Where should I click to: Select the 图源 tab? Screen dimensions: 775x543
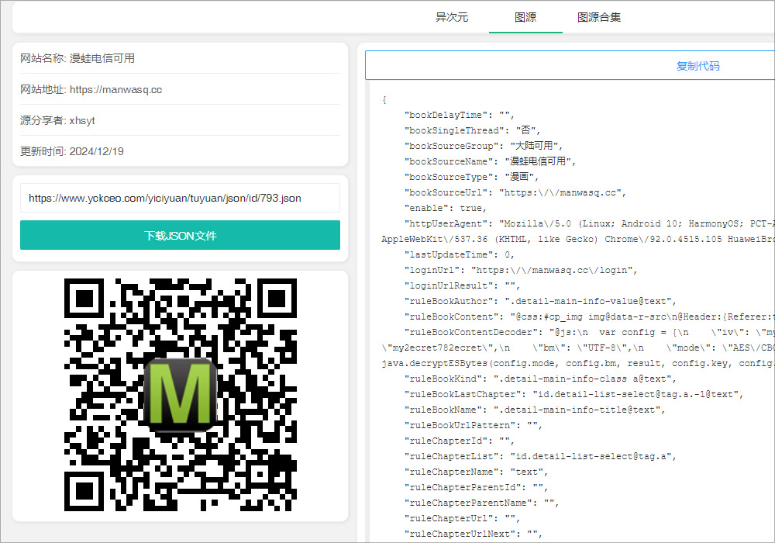(x=525, y=17)
